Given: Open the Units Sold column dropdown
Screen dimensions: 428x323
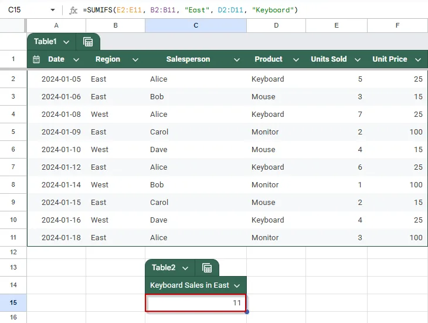Looking at the screenshot, I should 358,60.
